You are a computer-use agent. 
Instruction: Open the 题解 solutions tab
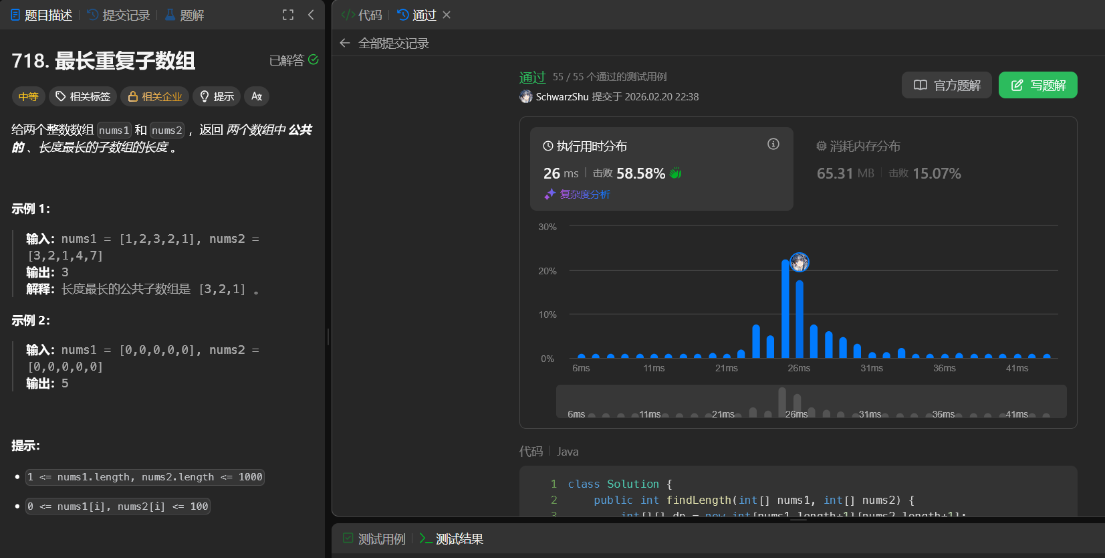pos(185,15)
